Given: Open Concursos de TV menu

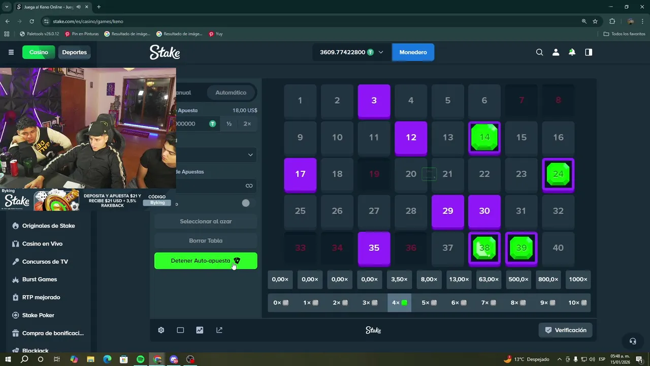Looking at the screenshot, I should tap(44, 262).
